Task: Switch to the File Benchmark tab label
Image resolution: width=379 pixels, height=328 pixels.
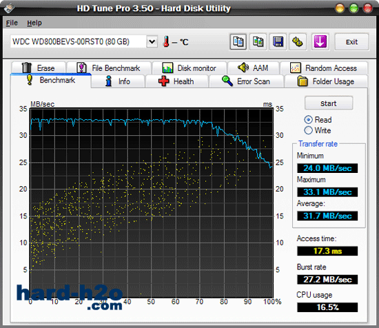Action: [x=116, y=68]
